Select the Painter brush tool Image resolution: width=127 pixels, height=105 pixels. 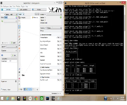pos(19,30)
